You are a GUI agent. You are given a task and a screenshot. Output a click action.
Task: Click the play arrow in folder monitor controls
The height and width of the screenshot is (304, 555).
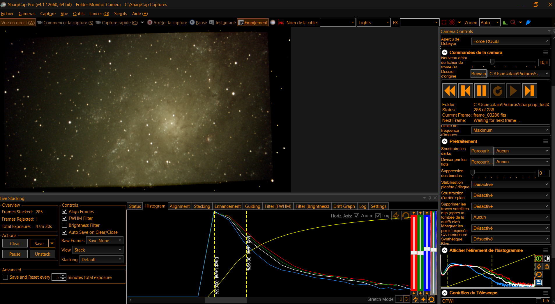tap(514, 91)
